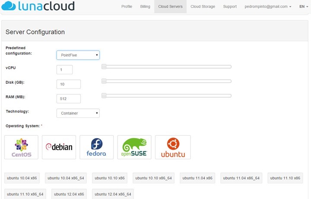
Task: Choose the Debian operating system icon
Action: click(x=59, y=147)
